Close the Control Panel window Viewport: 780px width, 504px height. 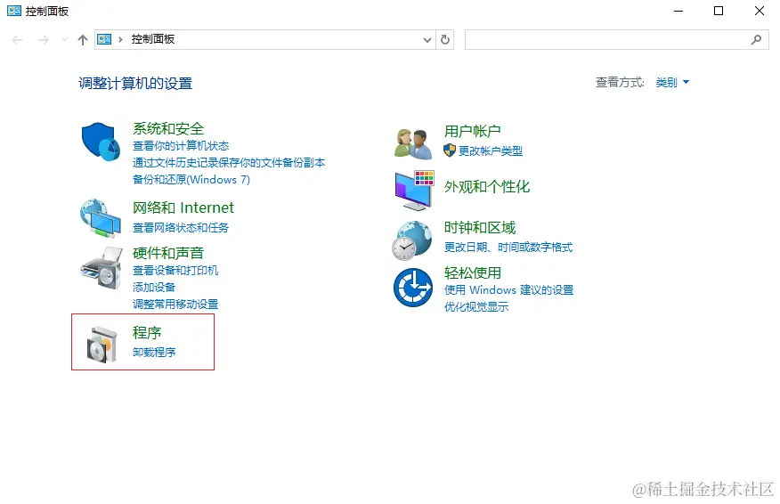[760, 11]
